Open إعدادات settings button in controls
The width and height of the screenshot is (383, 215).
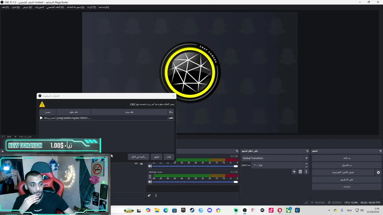[347, 187]
